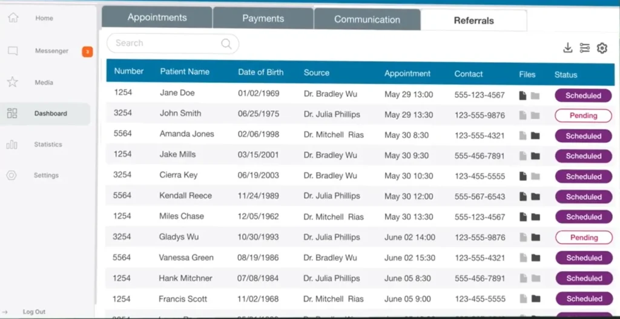620x319 pixels.
Task: Click Jane Doe's Scheduled status button
Action: [583, 96]
